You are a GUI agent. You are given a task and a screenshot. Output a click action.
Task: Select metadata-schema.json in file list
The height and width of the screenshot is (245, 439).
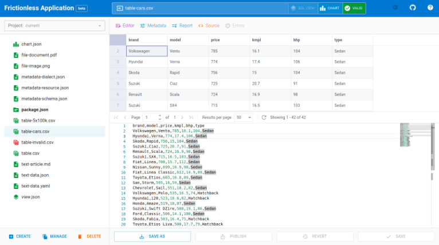click(54, 98)
